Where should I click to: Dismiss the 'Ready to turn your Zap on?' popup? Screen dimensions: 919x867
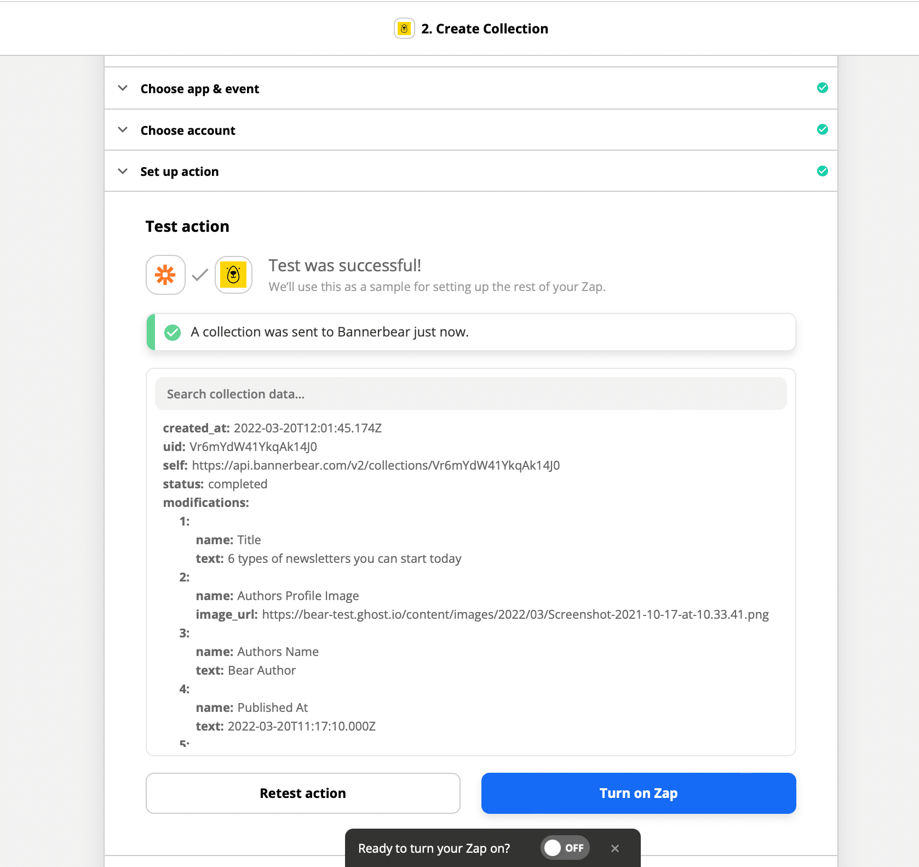[x=615, y=848]
